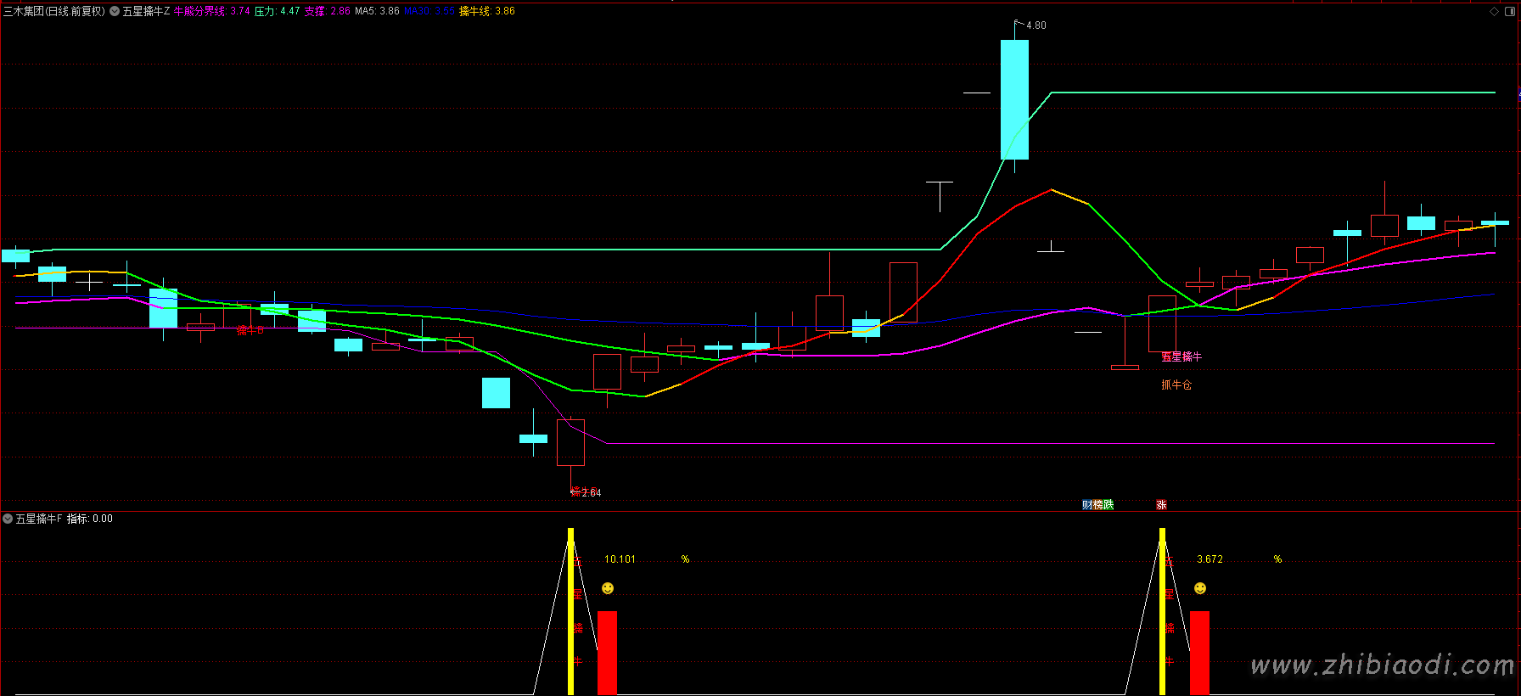Click the 跌 info marker
Image resolution: width=1521 pixels, height=696 pixels.
pos(1108,505)
